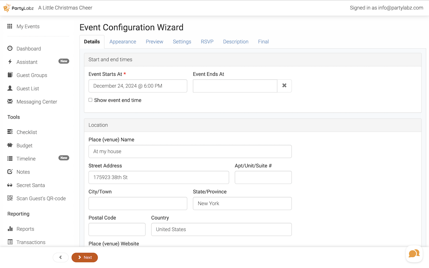Image resolution: width=429 pixels, height=268 pixels.
Task: Enable Show event end time checkbox
Action: tap(90, 100)
